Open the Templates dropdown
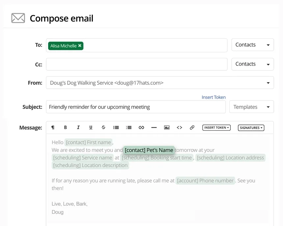Image resolution: width=283 pixels, height=226 pixels. [x=251, y=107]
